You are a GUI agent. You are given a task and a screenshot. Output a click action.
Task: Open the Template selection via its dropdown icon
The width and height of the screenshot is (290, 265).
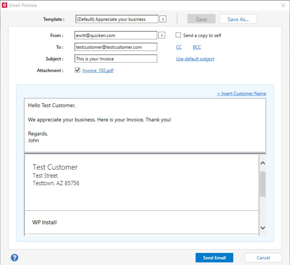(163, 19)
